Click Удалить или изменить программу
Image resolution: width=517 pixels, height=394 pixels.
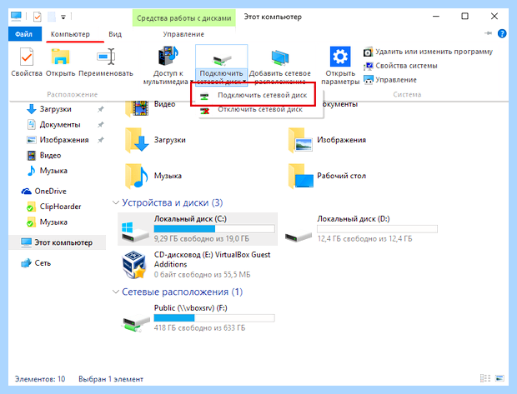[428, 52]
